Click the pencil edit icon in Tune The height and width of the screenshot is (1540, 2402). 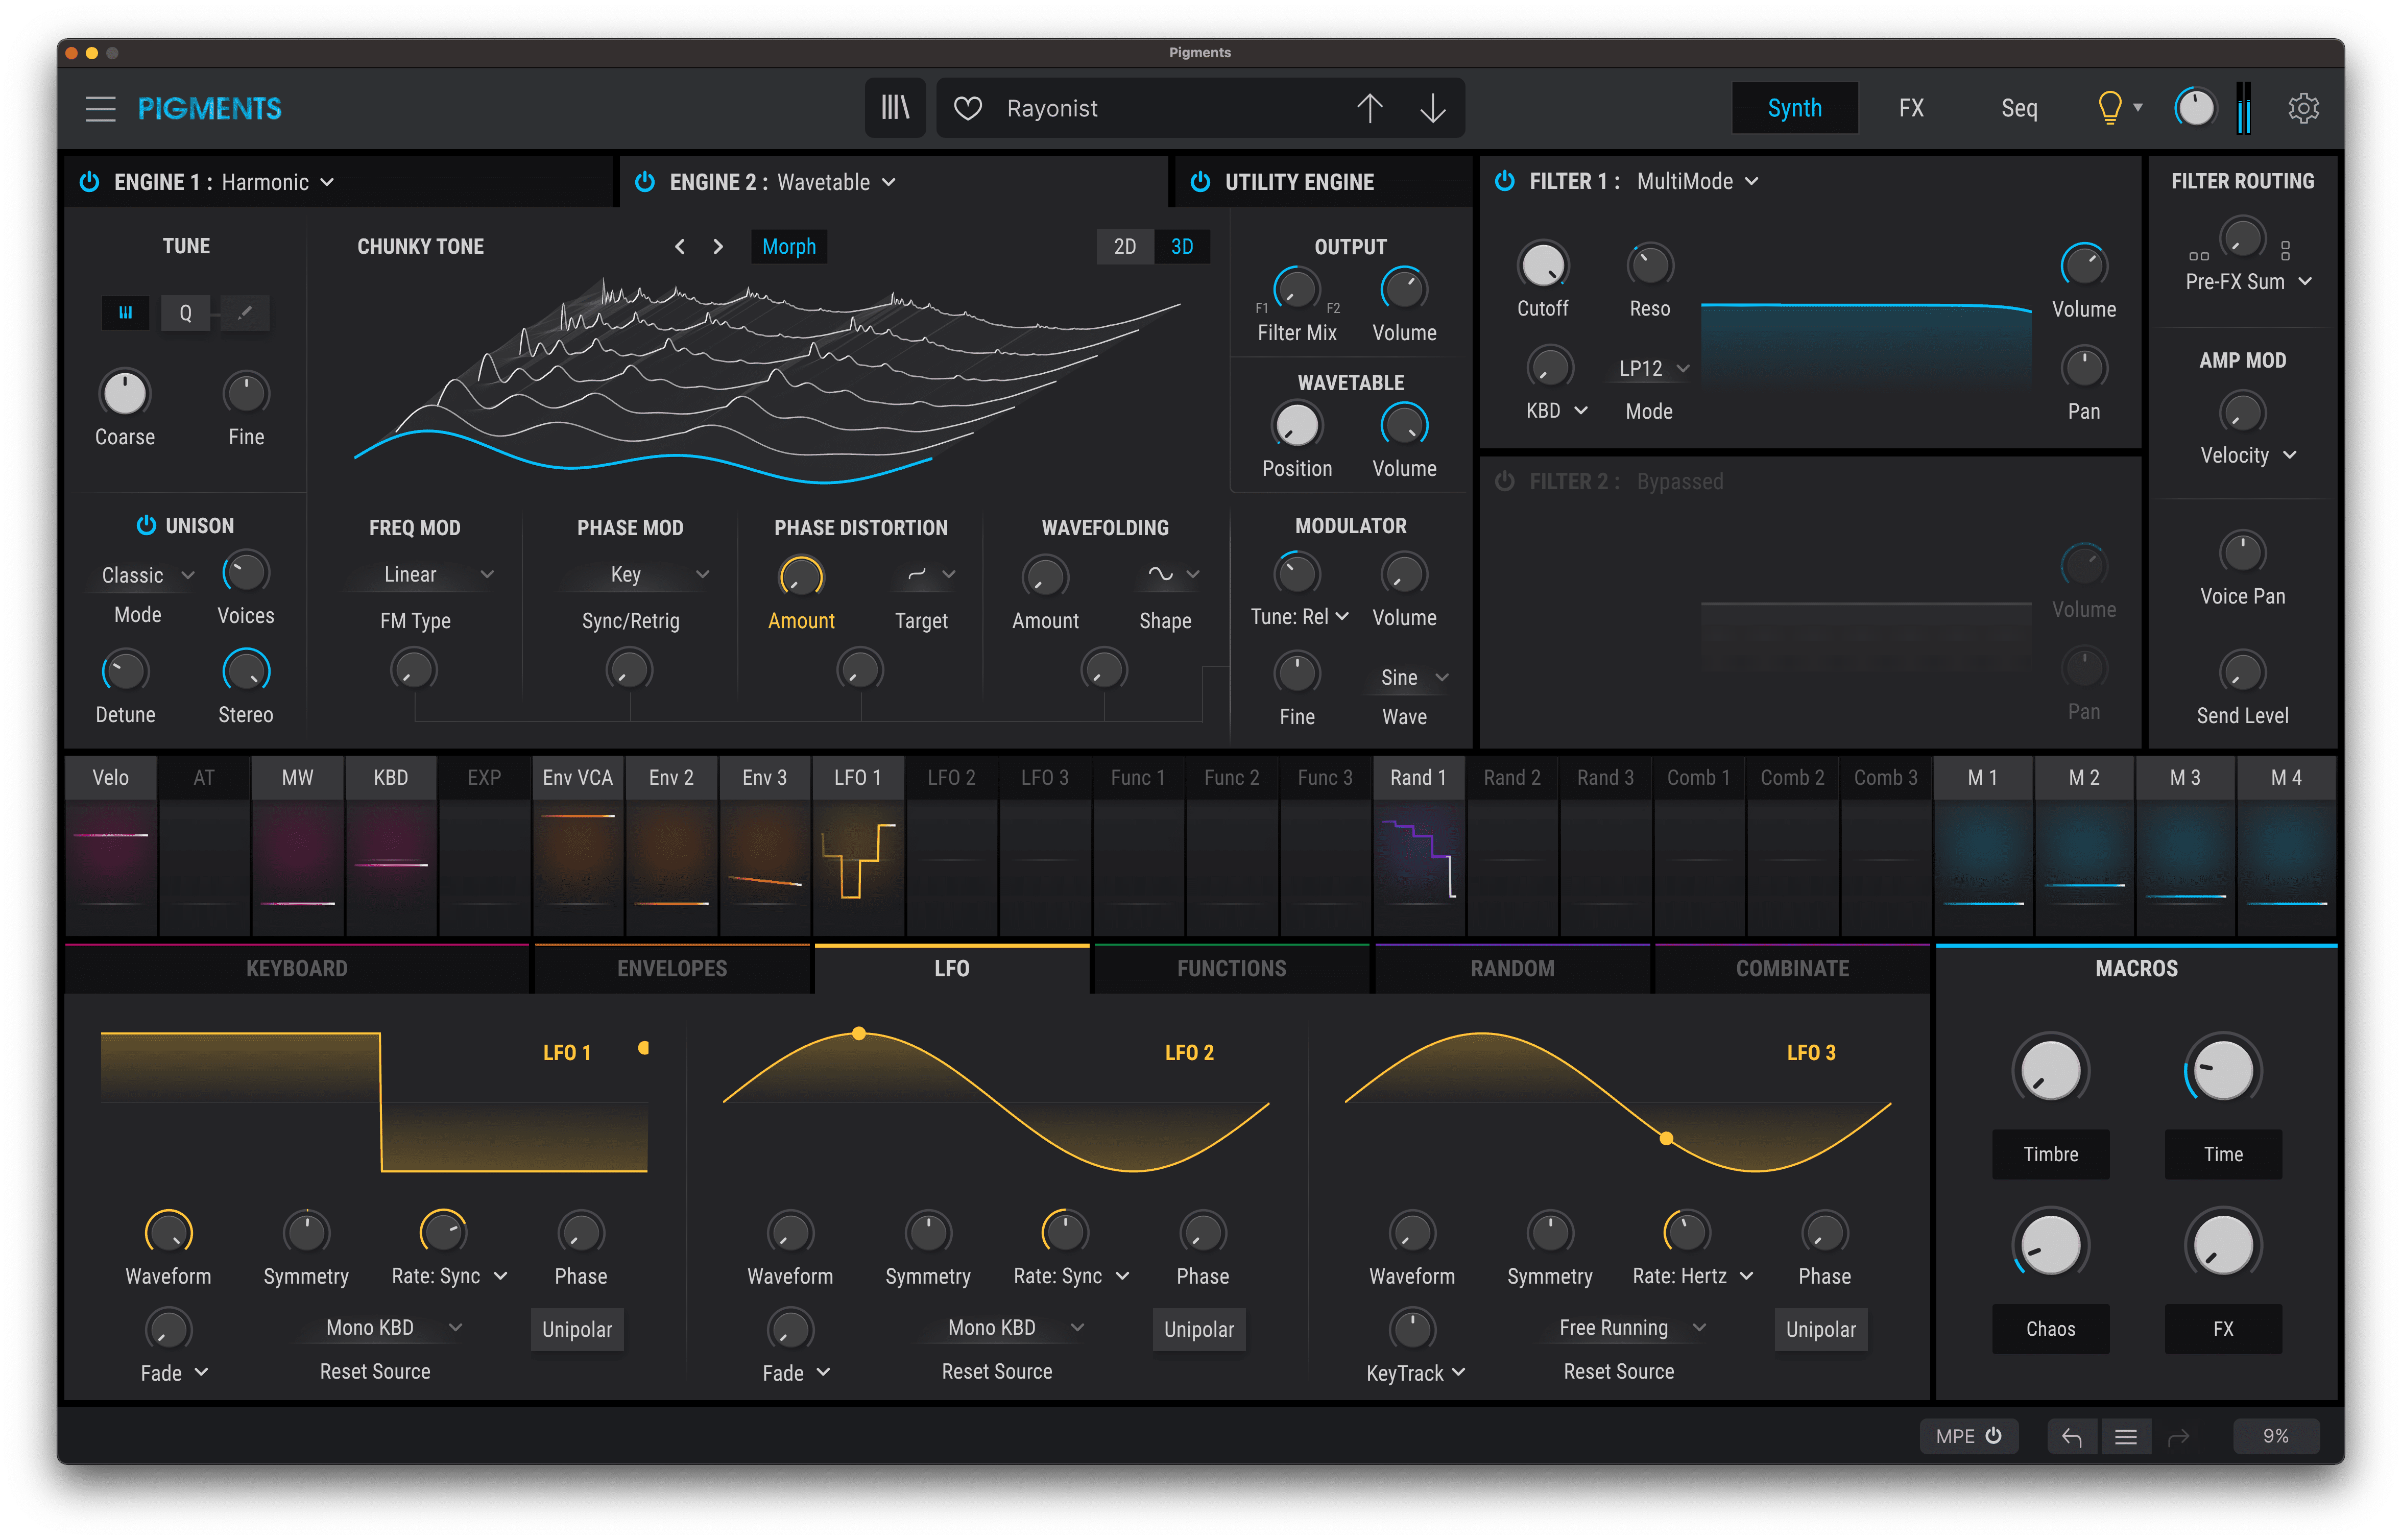(245, 313)
